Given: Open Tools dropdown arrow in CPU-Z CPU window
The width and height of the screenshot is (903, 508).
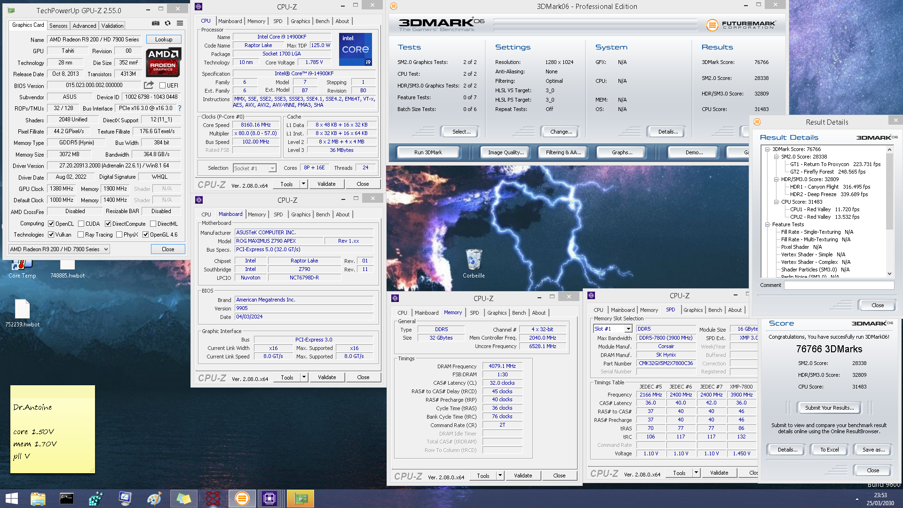Looking at the screenshot, I should click(x=303, y=184).
